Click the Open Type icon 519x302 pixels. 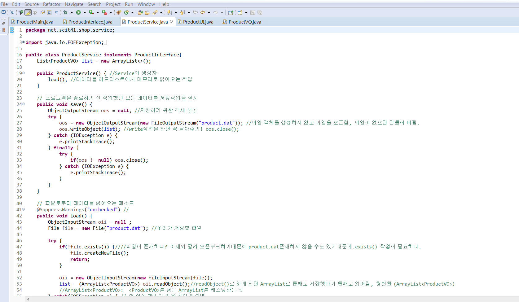(140, 12)
